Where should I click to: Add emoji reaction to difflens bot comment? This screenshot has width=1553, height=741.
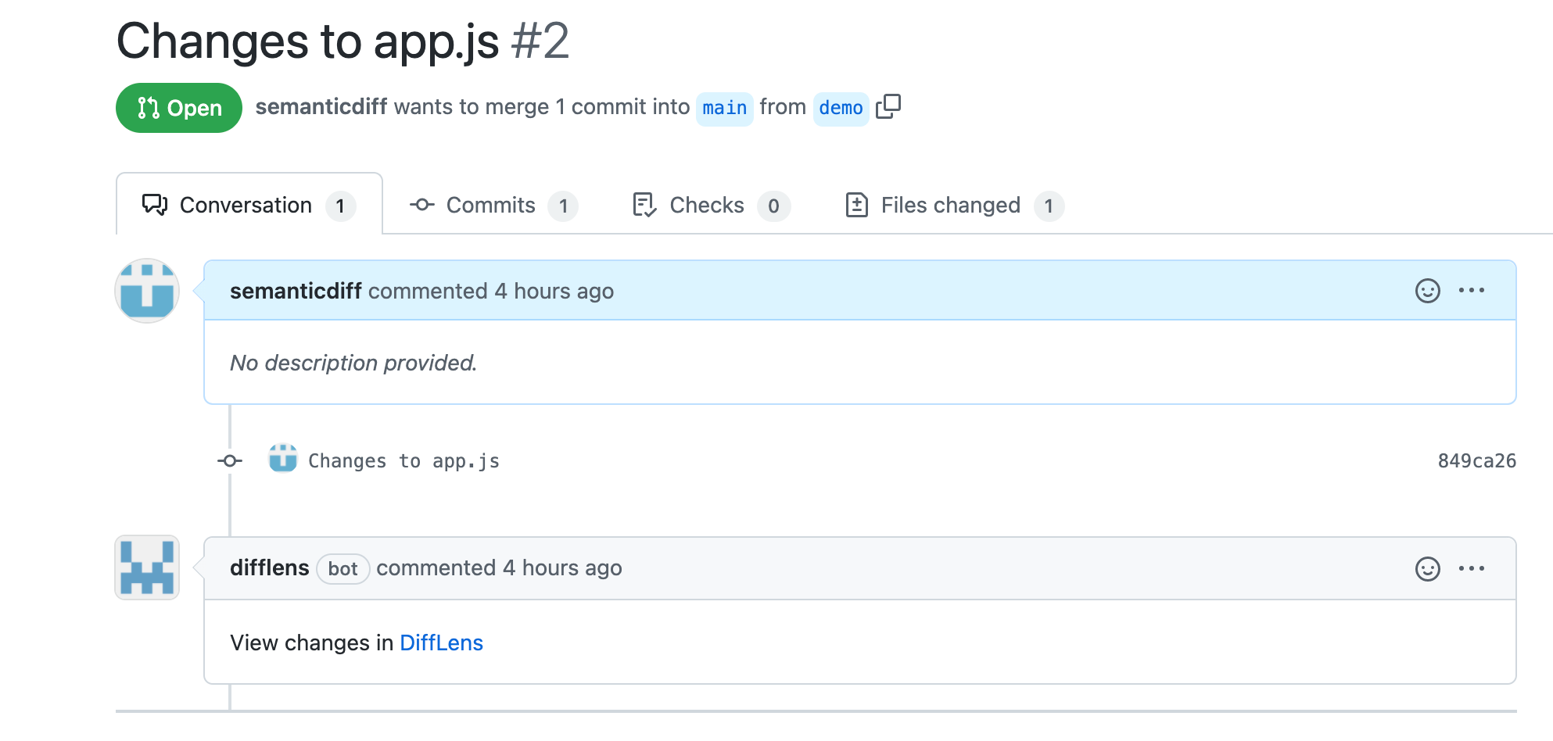pyautogui.click(x=1428, y=568)
